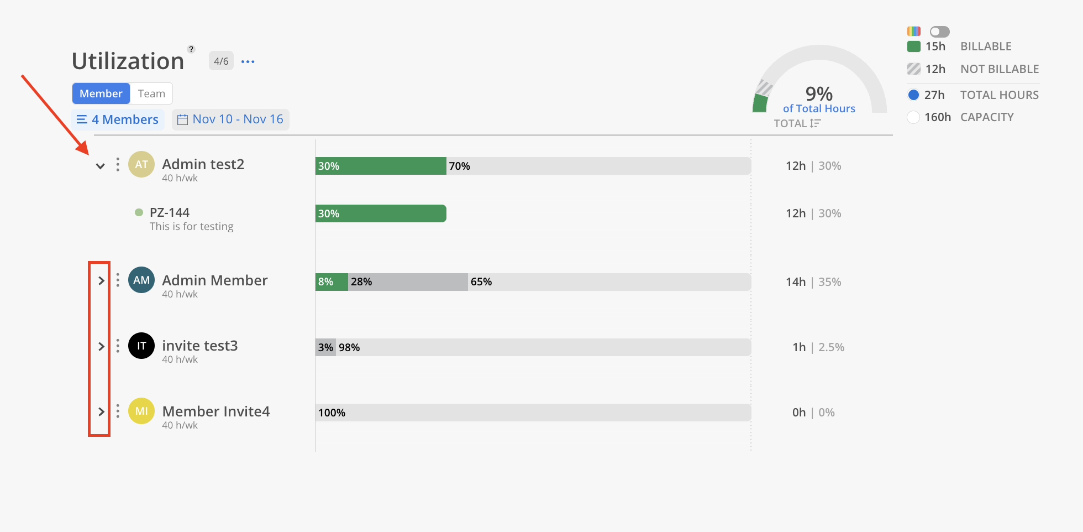Expand the invite test3 row
This screenshot has height=532, width=1083.
[101, 347]
